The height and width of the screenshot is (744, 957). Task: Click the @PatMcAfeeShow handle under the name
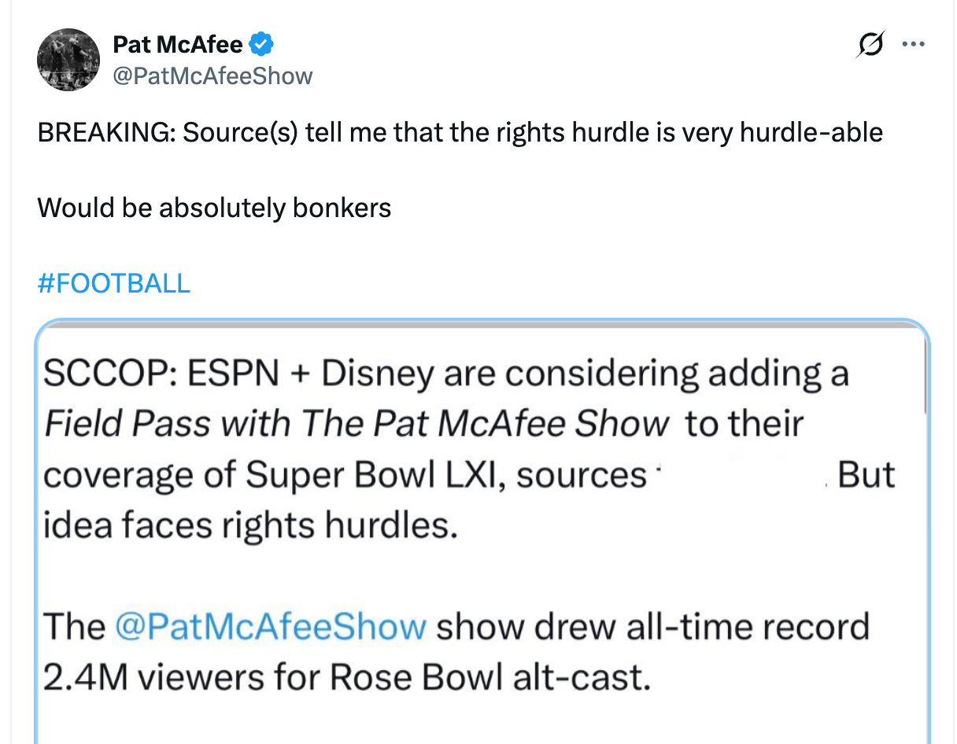pyautogui.click(x=212, y=76)
